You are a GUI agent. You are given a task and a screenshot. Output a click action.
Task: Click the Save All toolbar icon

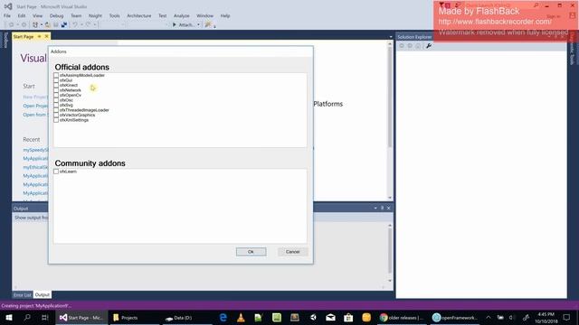(64, 24)
